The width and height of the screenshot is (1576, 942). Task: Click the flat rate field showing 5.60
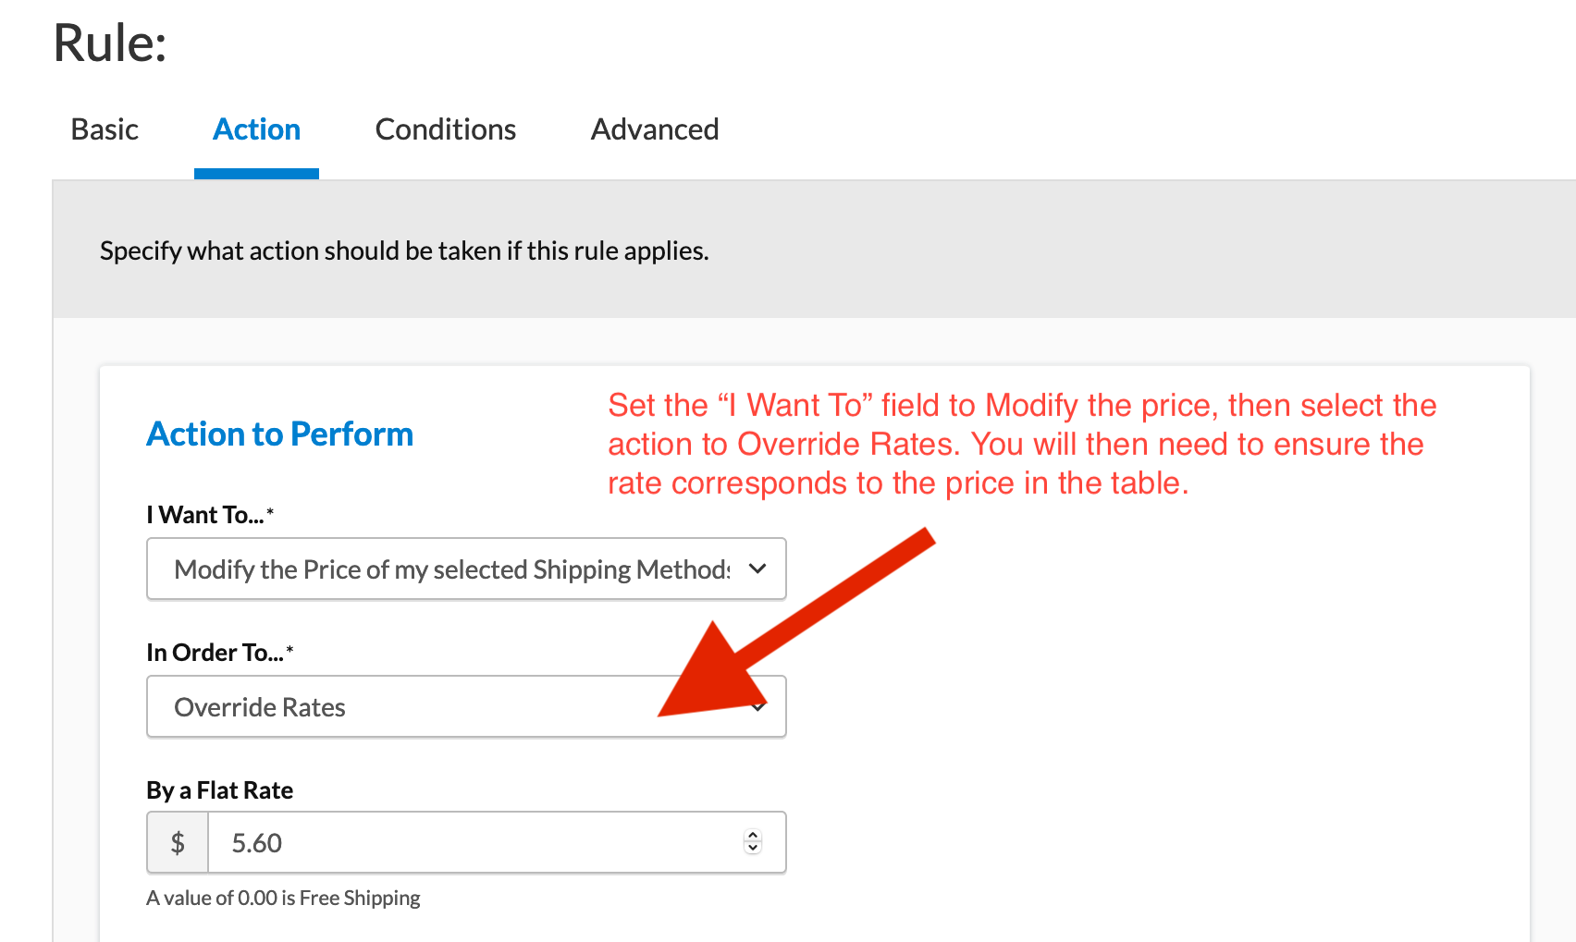tap(462, 842)
